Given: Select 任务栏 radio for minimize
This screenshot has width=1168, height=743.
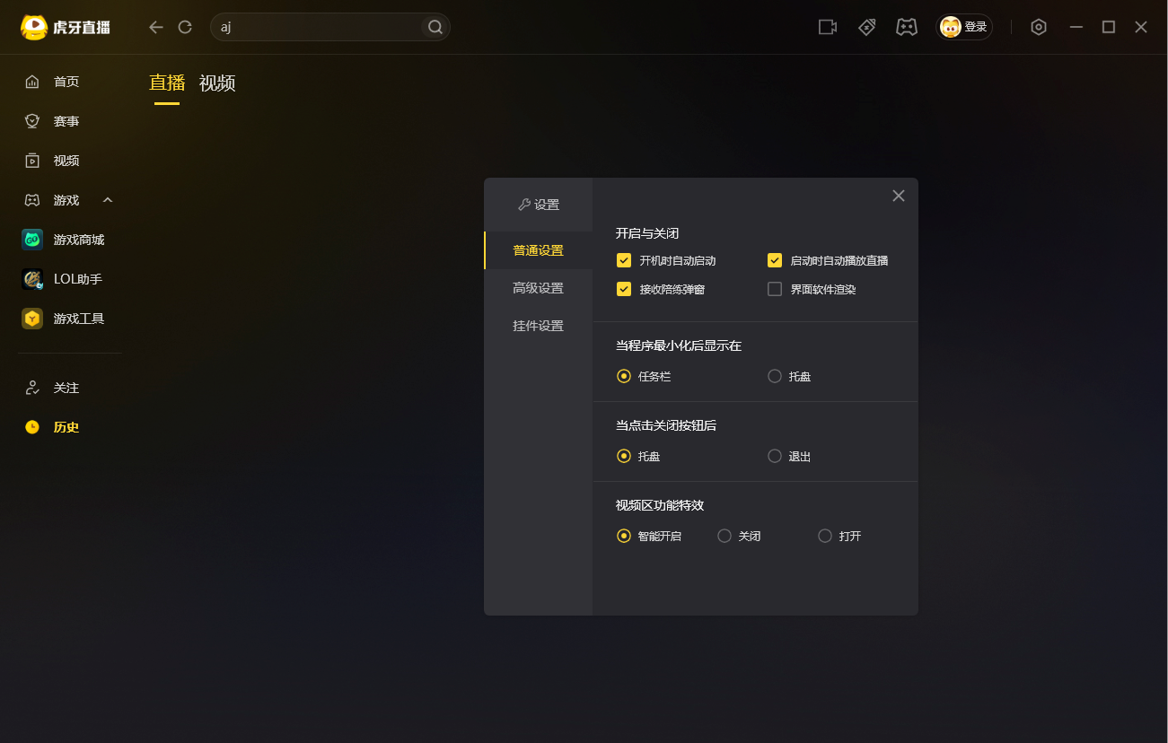Looking at the screenshot, I should 624,376.
